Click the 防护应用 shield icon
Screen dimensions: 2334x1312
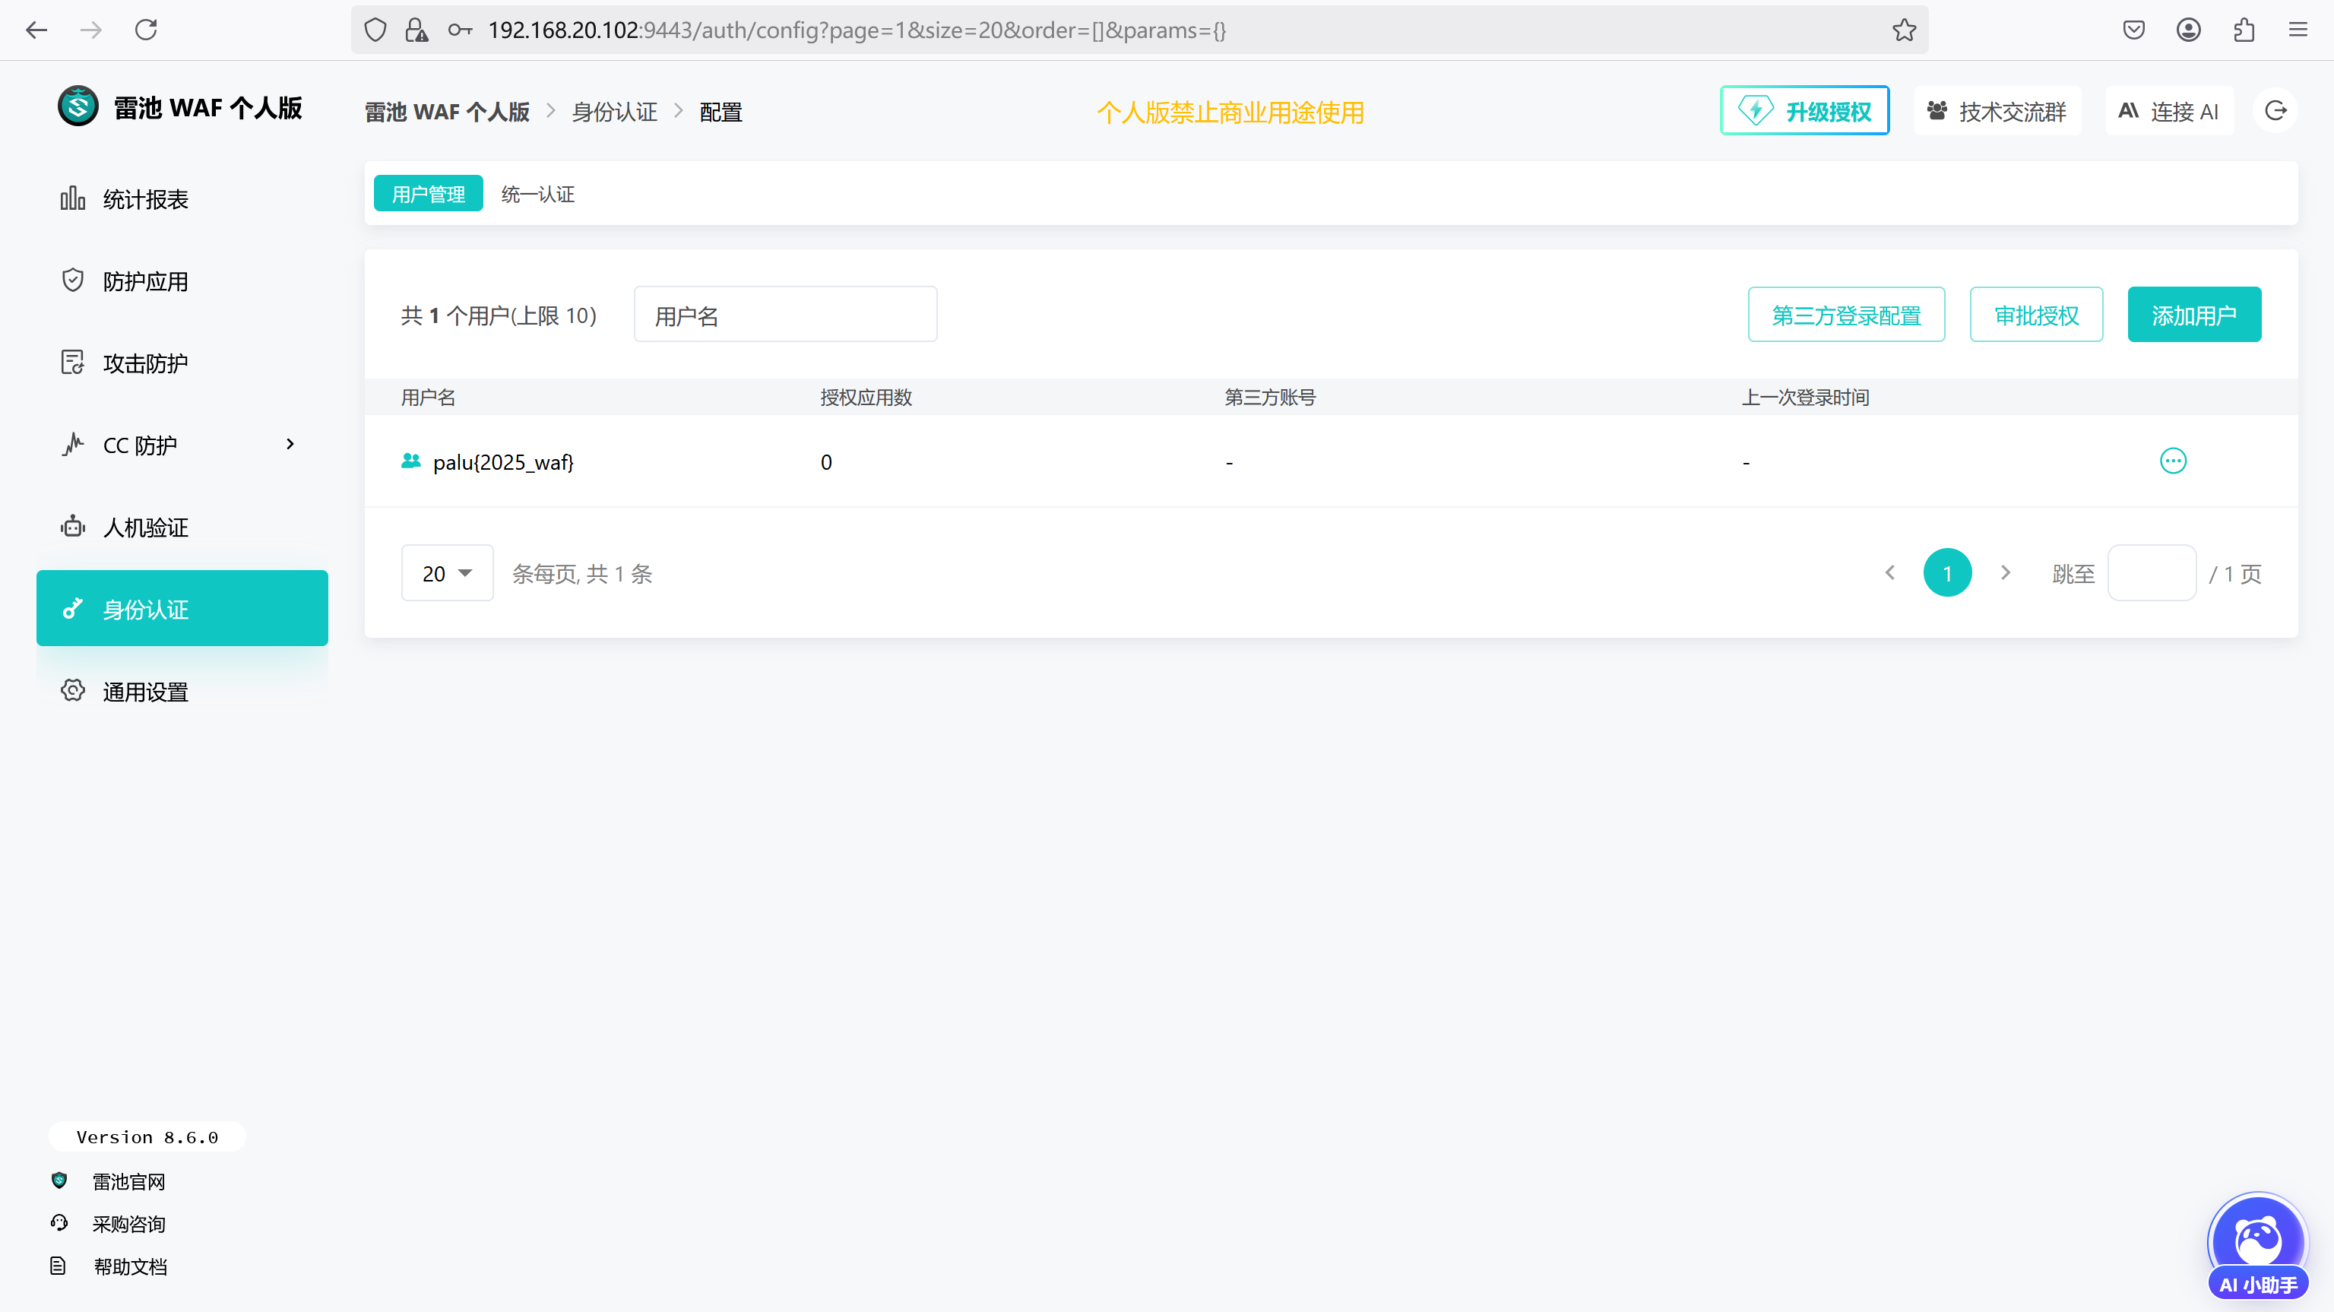point(72,280)
